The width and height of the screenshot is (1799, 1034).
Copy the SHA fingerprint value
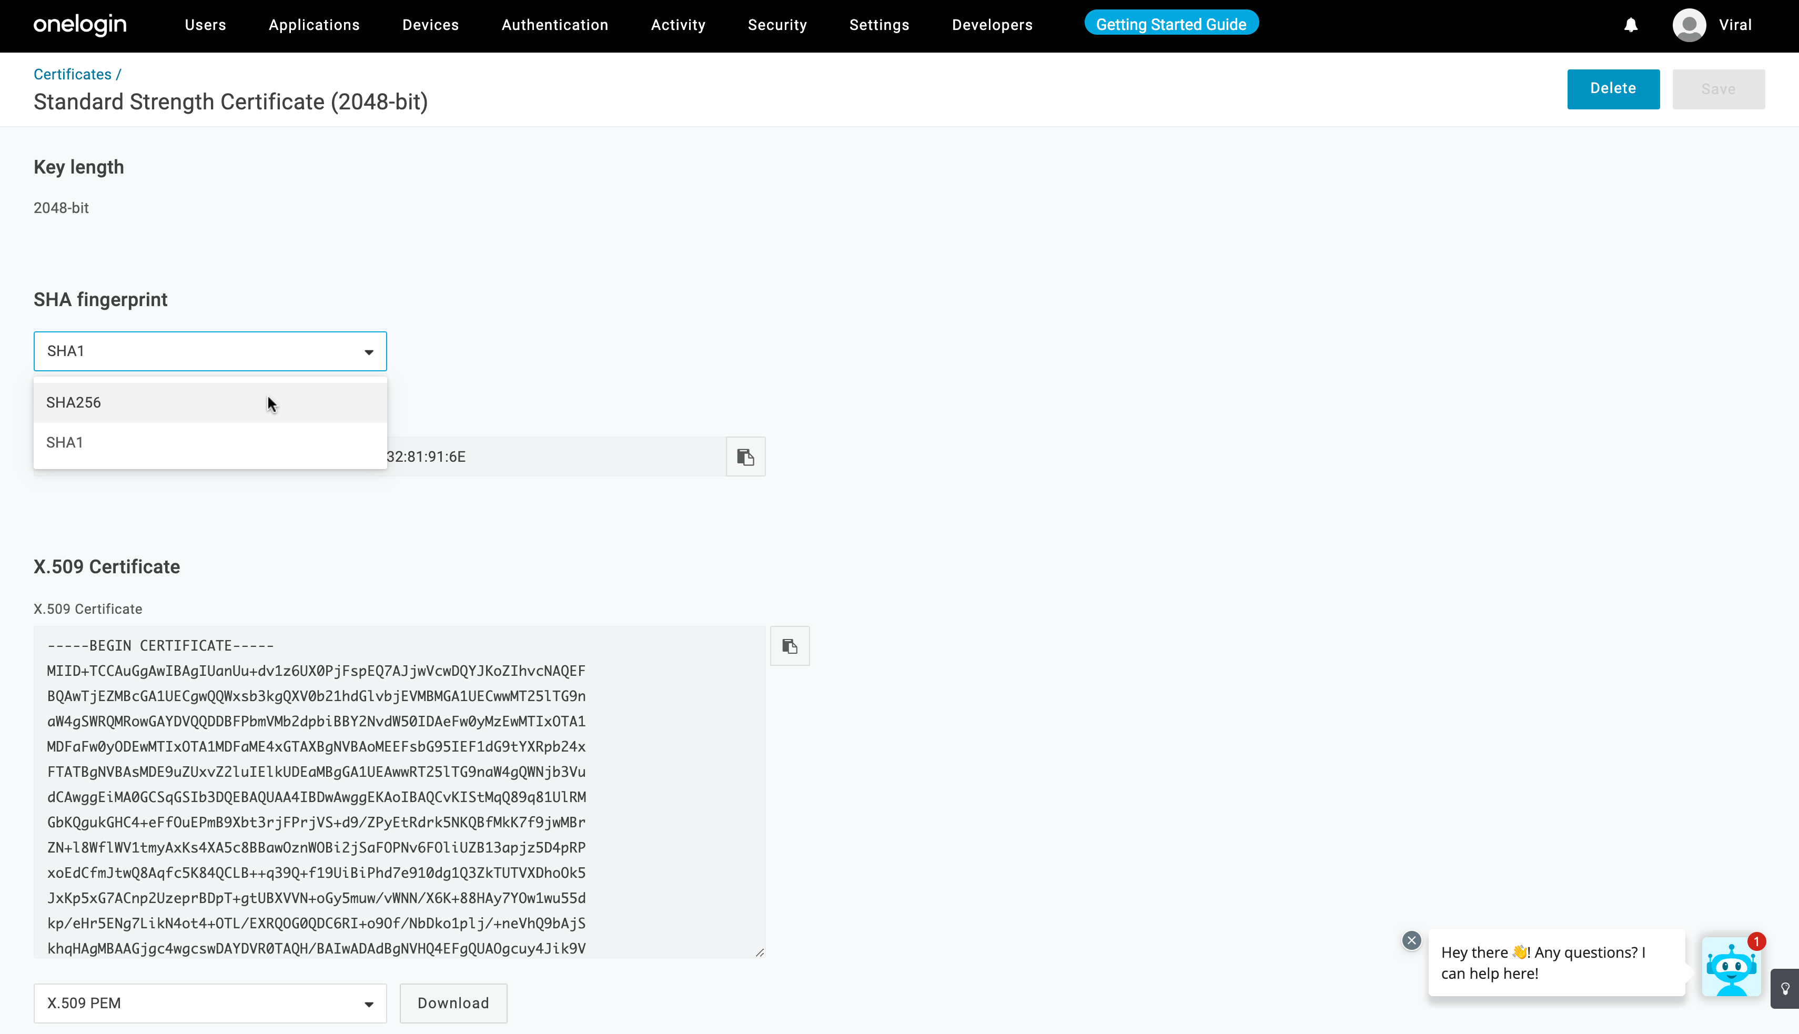(745, 457)
